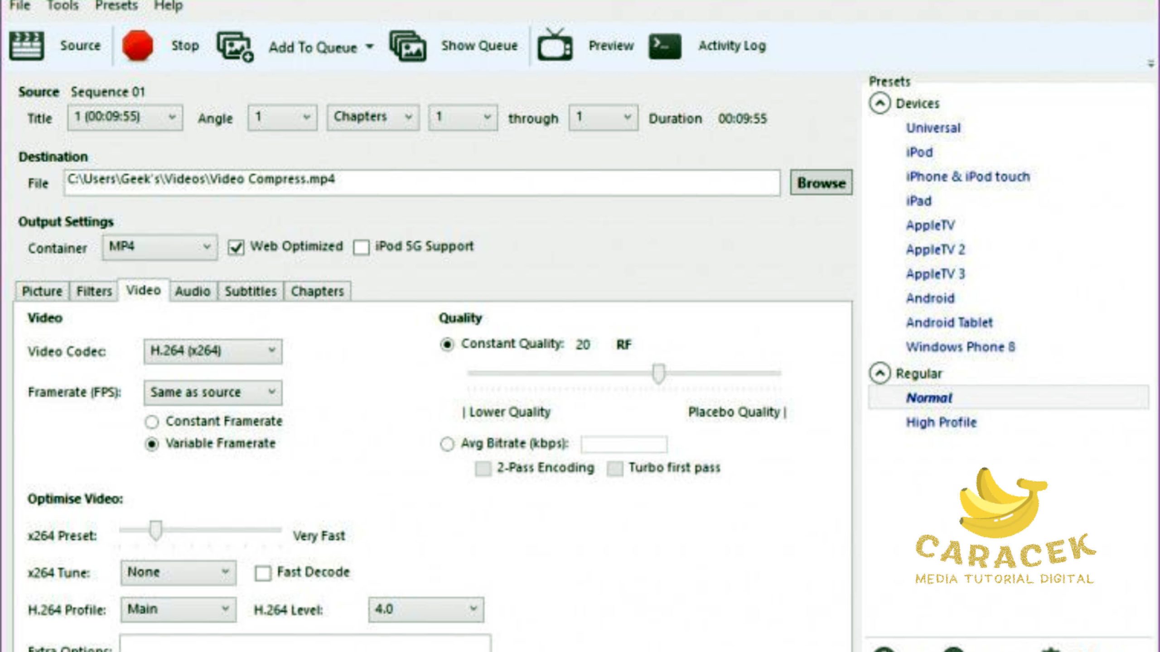Expand the Container format dropdown
This screenshot has width=1160, height=652.
pyautogui.click(x=159, y=247)
